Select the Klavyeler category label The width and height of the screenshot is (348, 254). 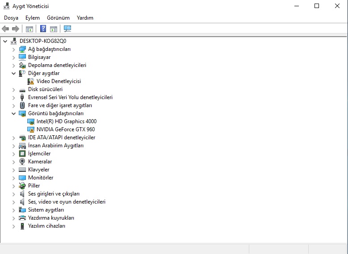click(x=38, y=170)
